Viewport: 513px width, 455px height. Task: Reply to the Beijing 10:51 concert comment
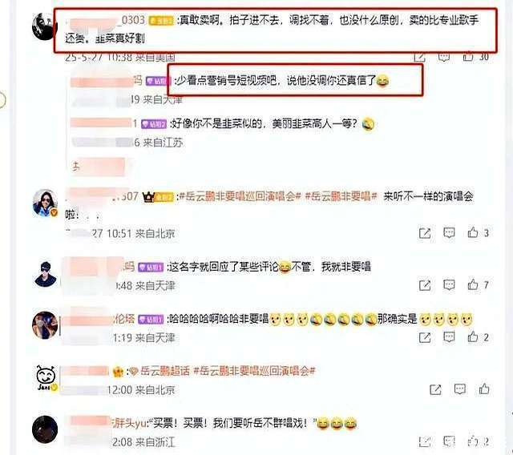[x=449, y=233]
